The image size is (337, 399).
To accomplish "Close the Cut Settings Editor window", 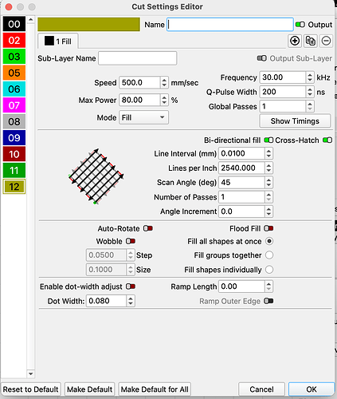I will pyautogui.click(x=9, y=6).
